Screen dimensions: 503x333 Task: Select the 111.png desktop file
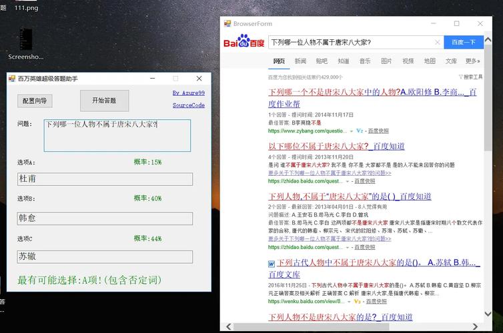pyautogui.click(x=26, y=8)
